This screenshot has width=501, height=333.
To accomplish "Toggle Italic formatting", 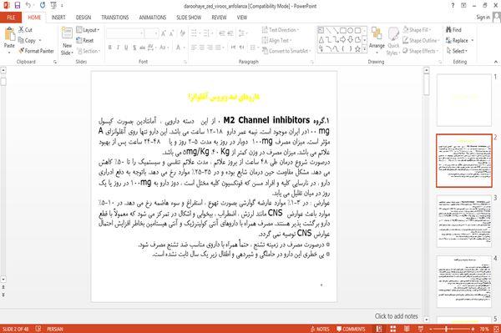I will click(x=118, y=48).
